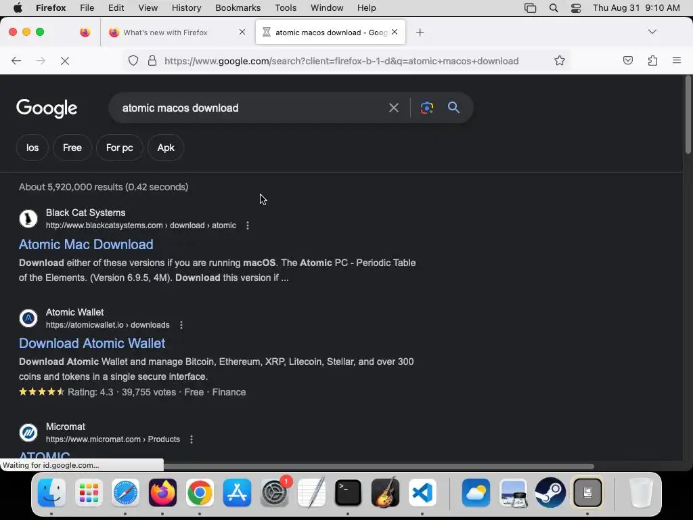Search by image with Google Lens
The image size is (693, 520).
pos(426,108)
